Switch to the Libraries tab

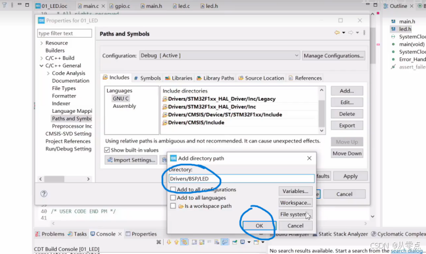pyautogui.click(x=179, y=78)
